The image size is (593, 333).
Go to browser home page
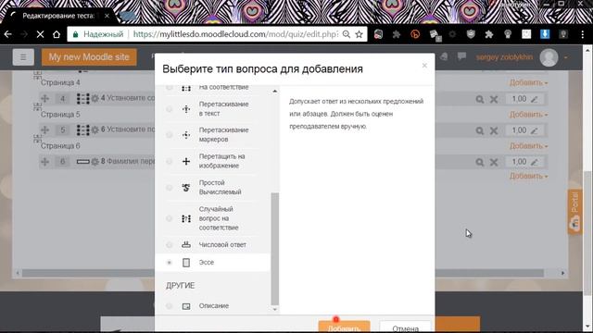pyautogui.click(x=57, y=34)
